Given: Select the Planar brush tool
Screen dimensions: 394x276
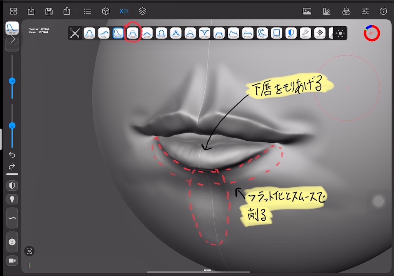Looking at the screenshot, I should click(248, 33).
